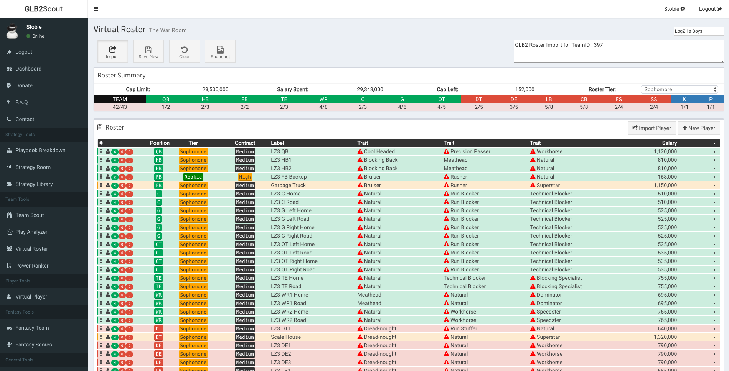This screenshot has height=371, width=729.
Task: Open the Garbage Truck row options dot
Action: pyautogui.click(x=714, y=185)
